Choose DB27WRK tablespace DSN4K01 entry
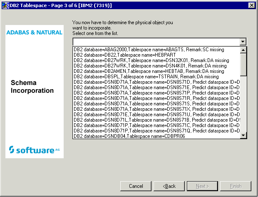 (x=145, y=66)
